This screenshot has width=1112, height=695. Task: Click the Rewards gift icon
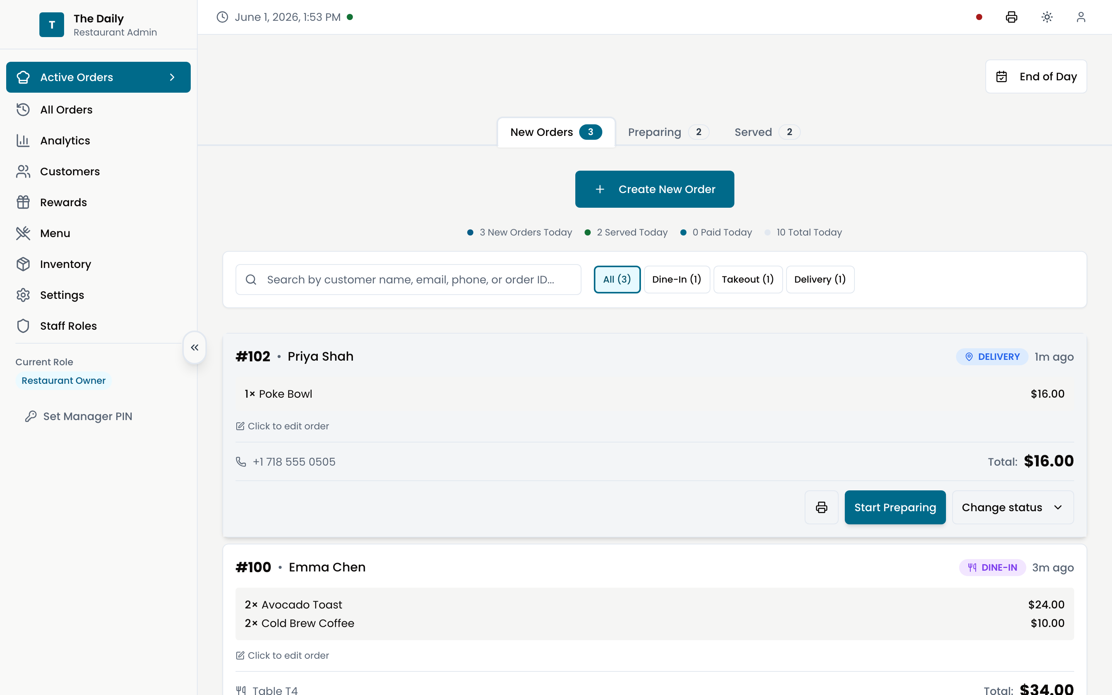23,202
